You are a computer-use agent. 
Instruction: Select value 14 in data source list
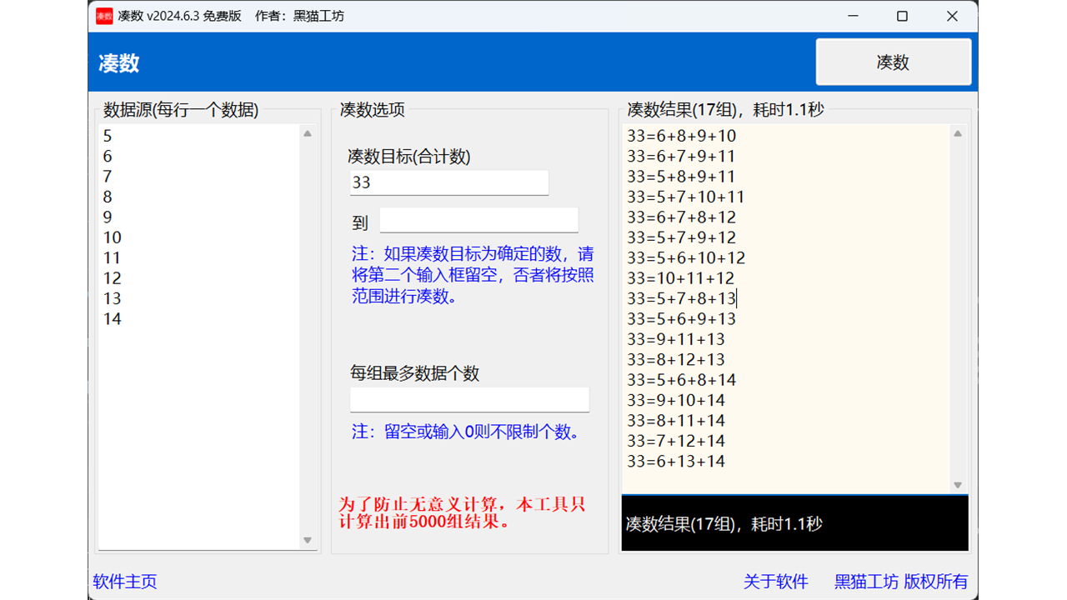pos(113,319)
